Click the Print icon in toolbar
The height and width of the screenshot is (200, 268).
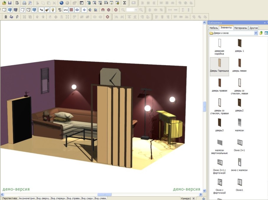click(24, 3)
